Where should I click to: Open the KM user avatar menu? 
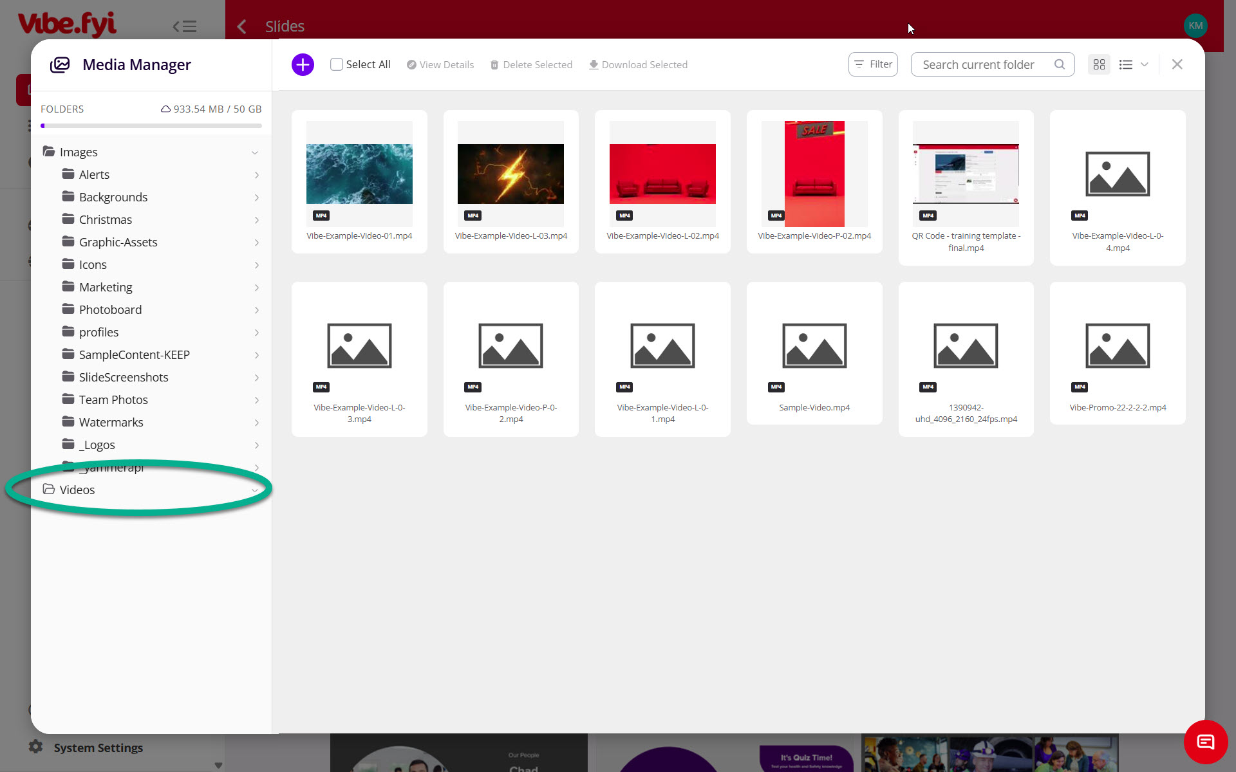1195,26
